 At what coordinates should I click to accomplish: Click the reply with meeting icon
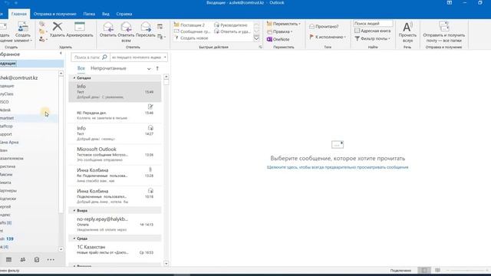point(160,27)
